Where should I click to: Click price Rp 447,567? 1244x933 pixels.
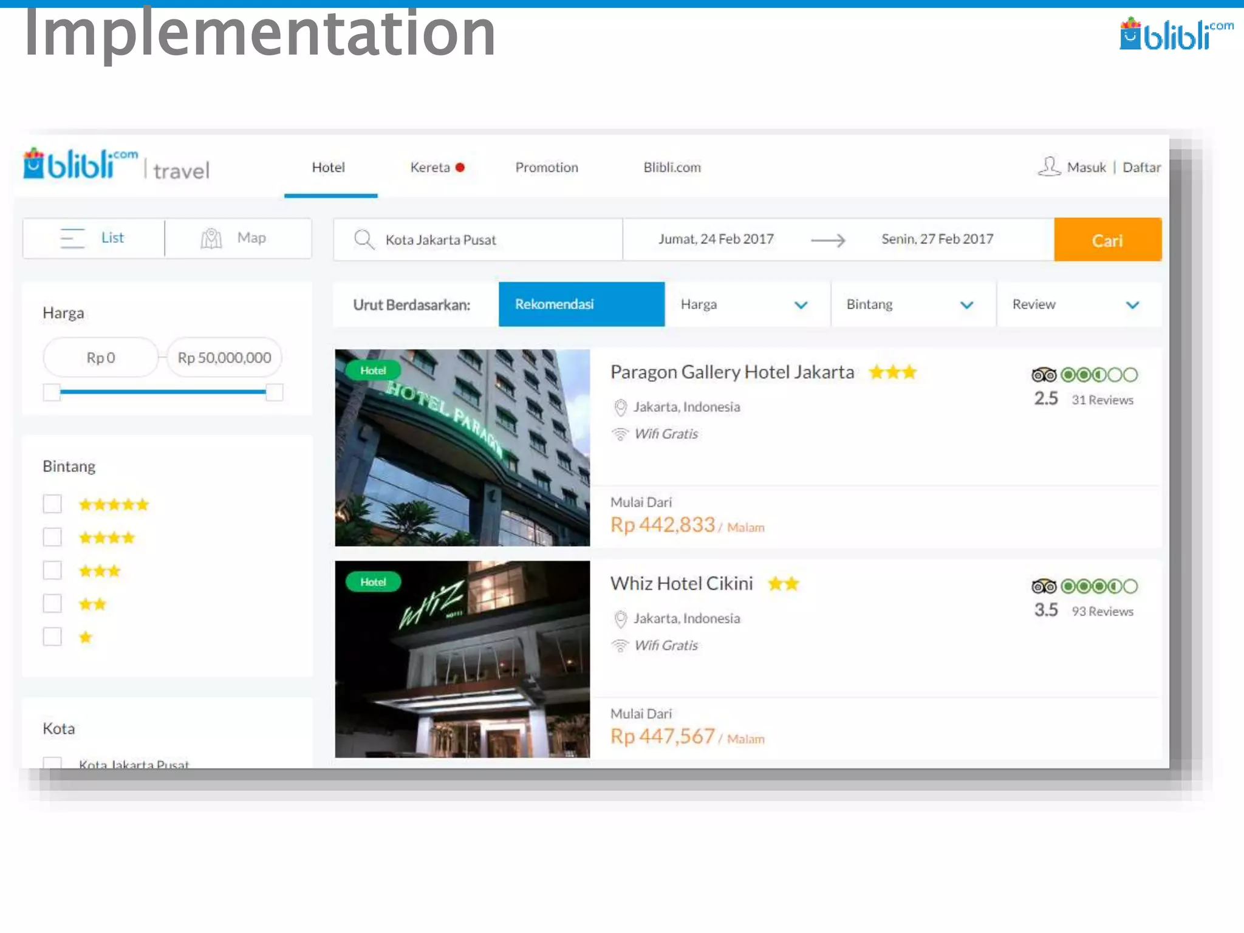point(663,736)
